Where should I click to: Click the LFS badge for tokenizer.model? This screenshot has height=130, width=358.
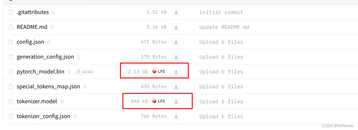(x=158, y=101)
